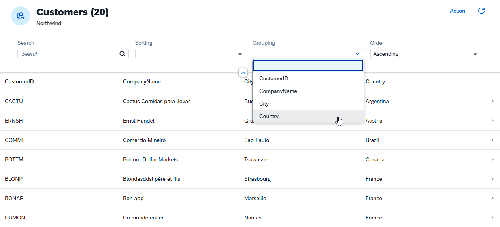Click the Marseille city cell

[255, 198]
